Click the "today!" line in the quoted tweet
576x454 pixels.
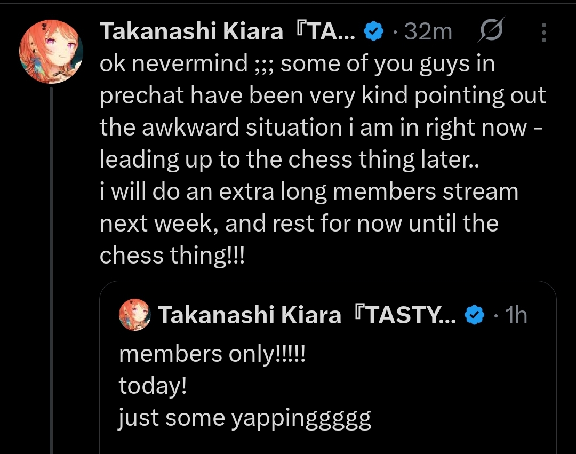pos(153,386)
